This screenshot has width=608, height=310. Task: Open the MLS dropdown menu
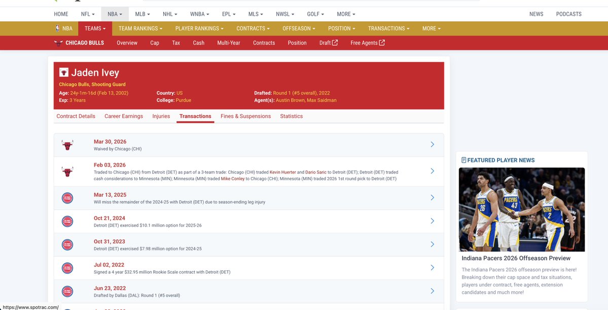[256, 14]
